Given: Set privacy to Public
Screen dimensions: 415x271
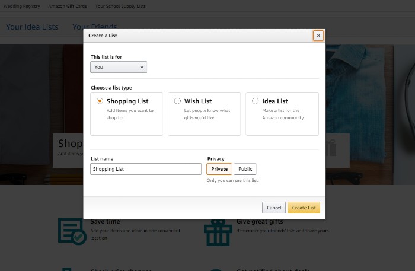Looking at the screenshot, I should point(245,169).
